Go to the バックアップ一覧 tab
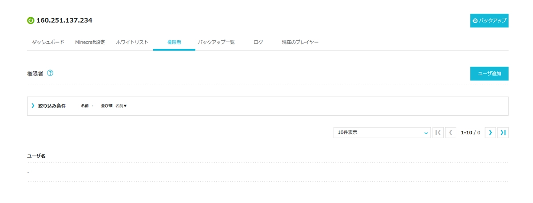Viewport: 533px width, 203px height. coord(216,42)
